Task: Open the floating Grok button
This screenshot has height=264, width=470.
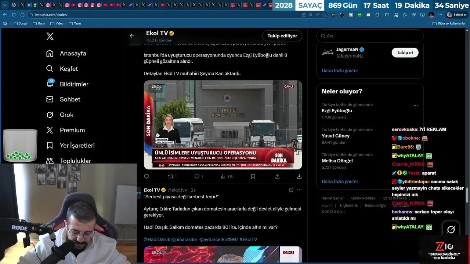Action: tap(451, 230)
